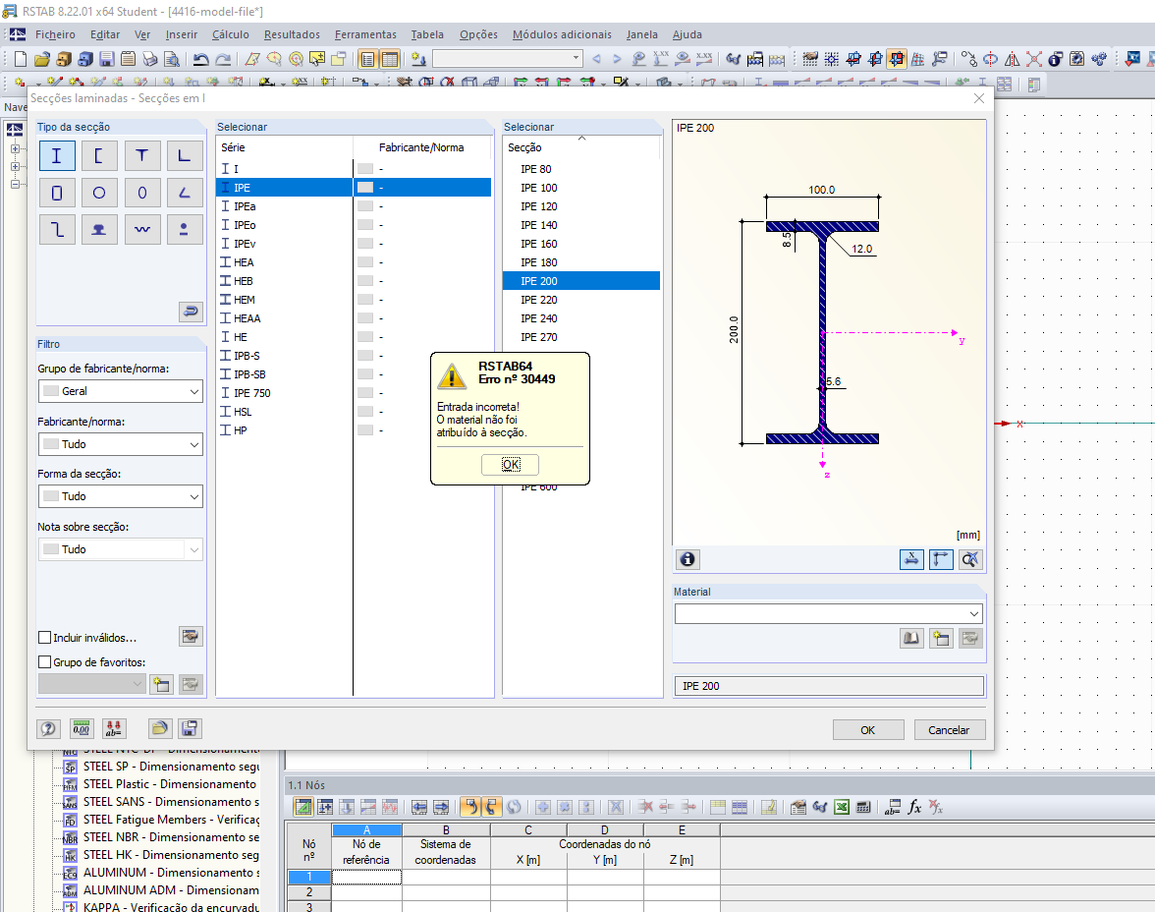Select the I-section type icon

[57, 156]
